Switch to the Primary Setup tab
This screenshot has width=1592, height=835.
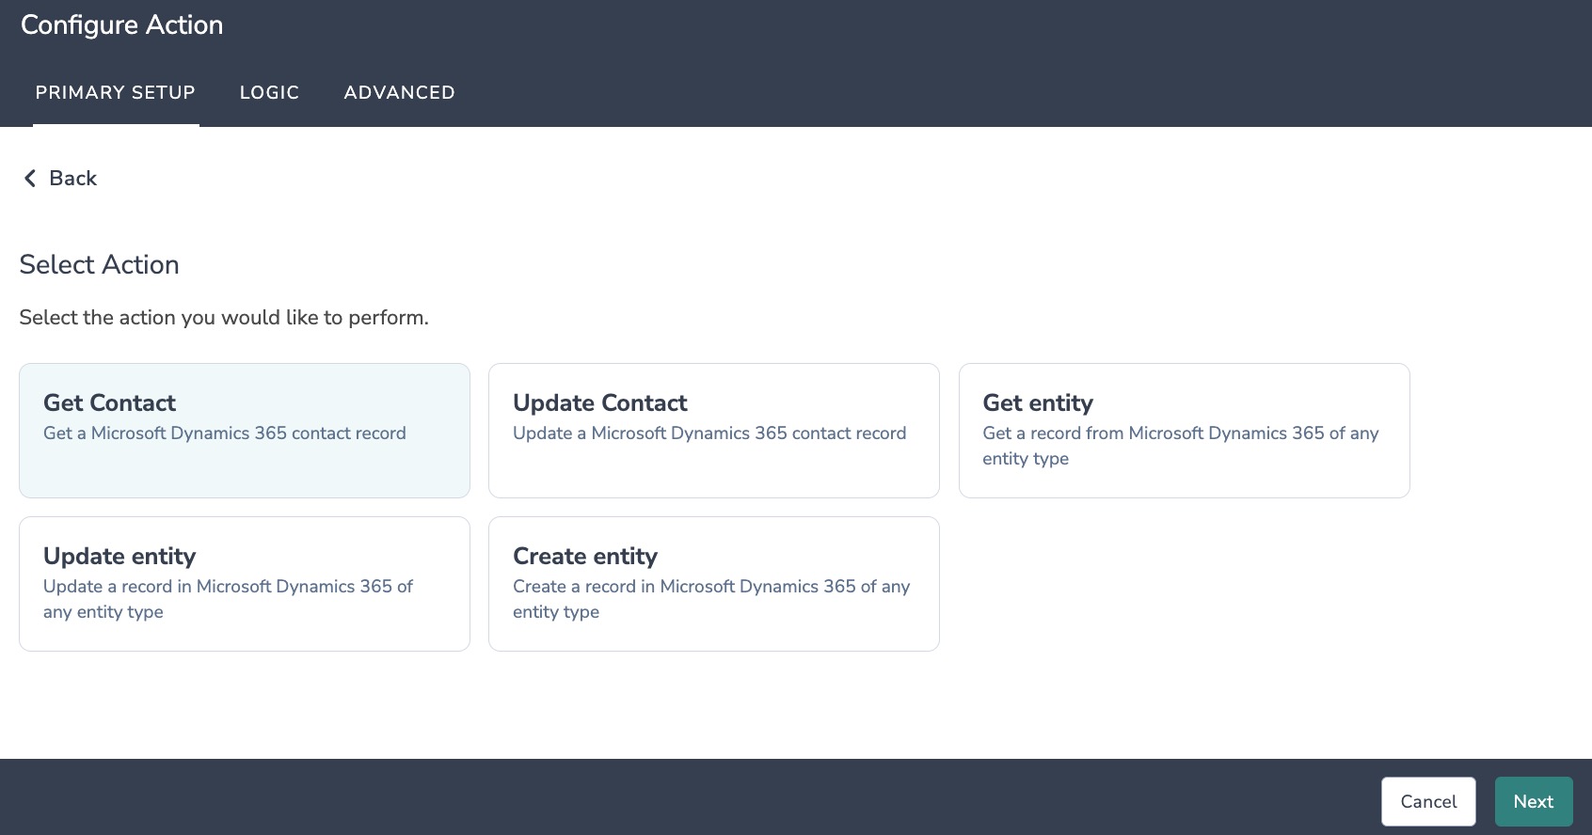pos(116,92)
